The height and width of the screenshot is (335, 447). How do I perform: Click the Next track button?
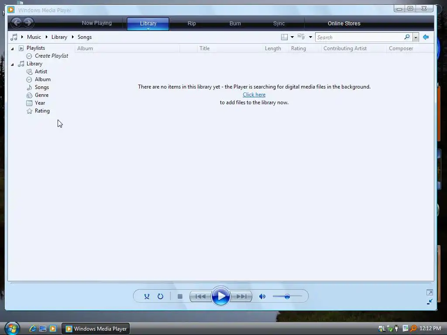pos(241,297)
